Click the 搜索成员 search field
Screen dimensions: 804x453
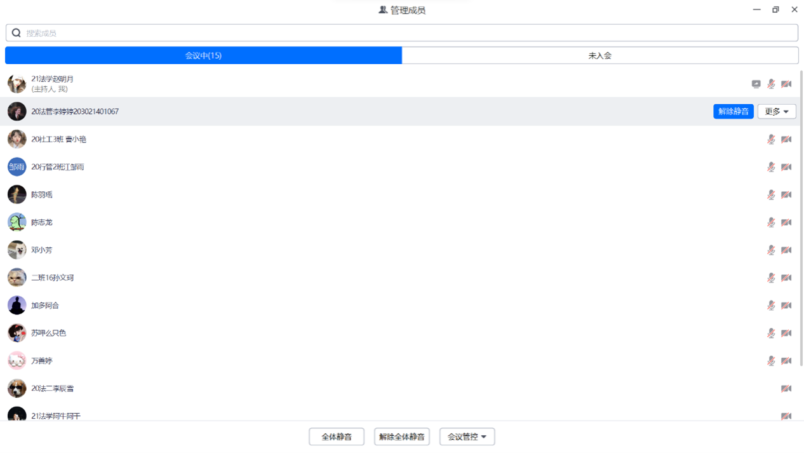click(406, 33)
